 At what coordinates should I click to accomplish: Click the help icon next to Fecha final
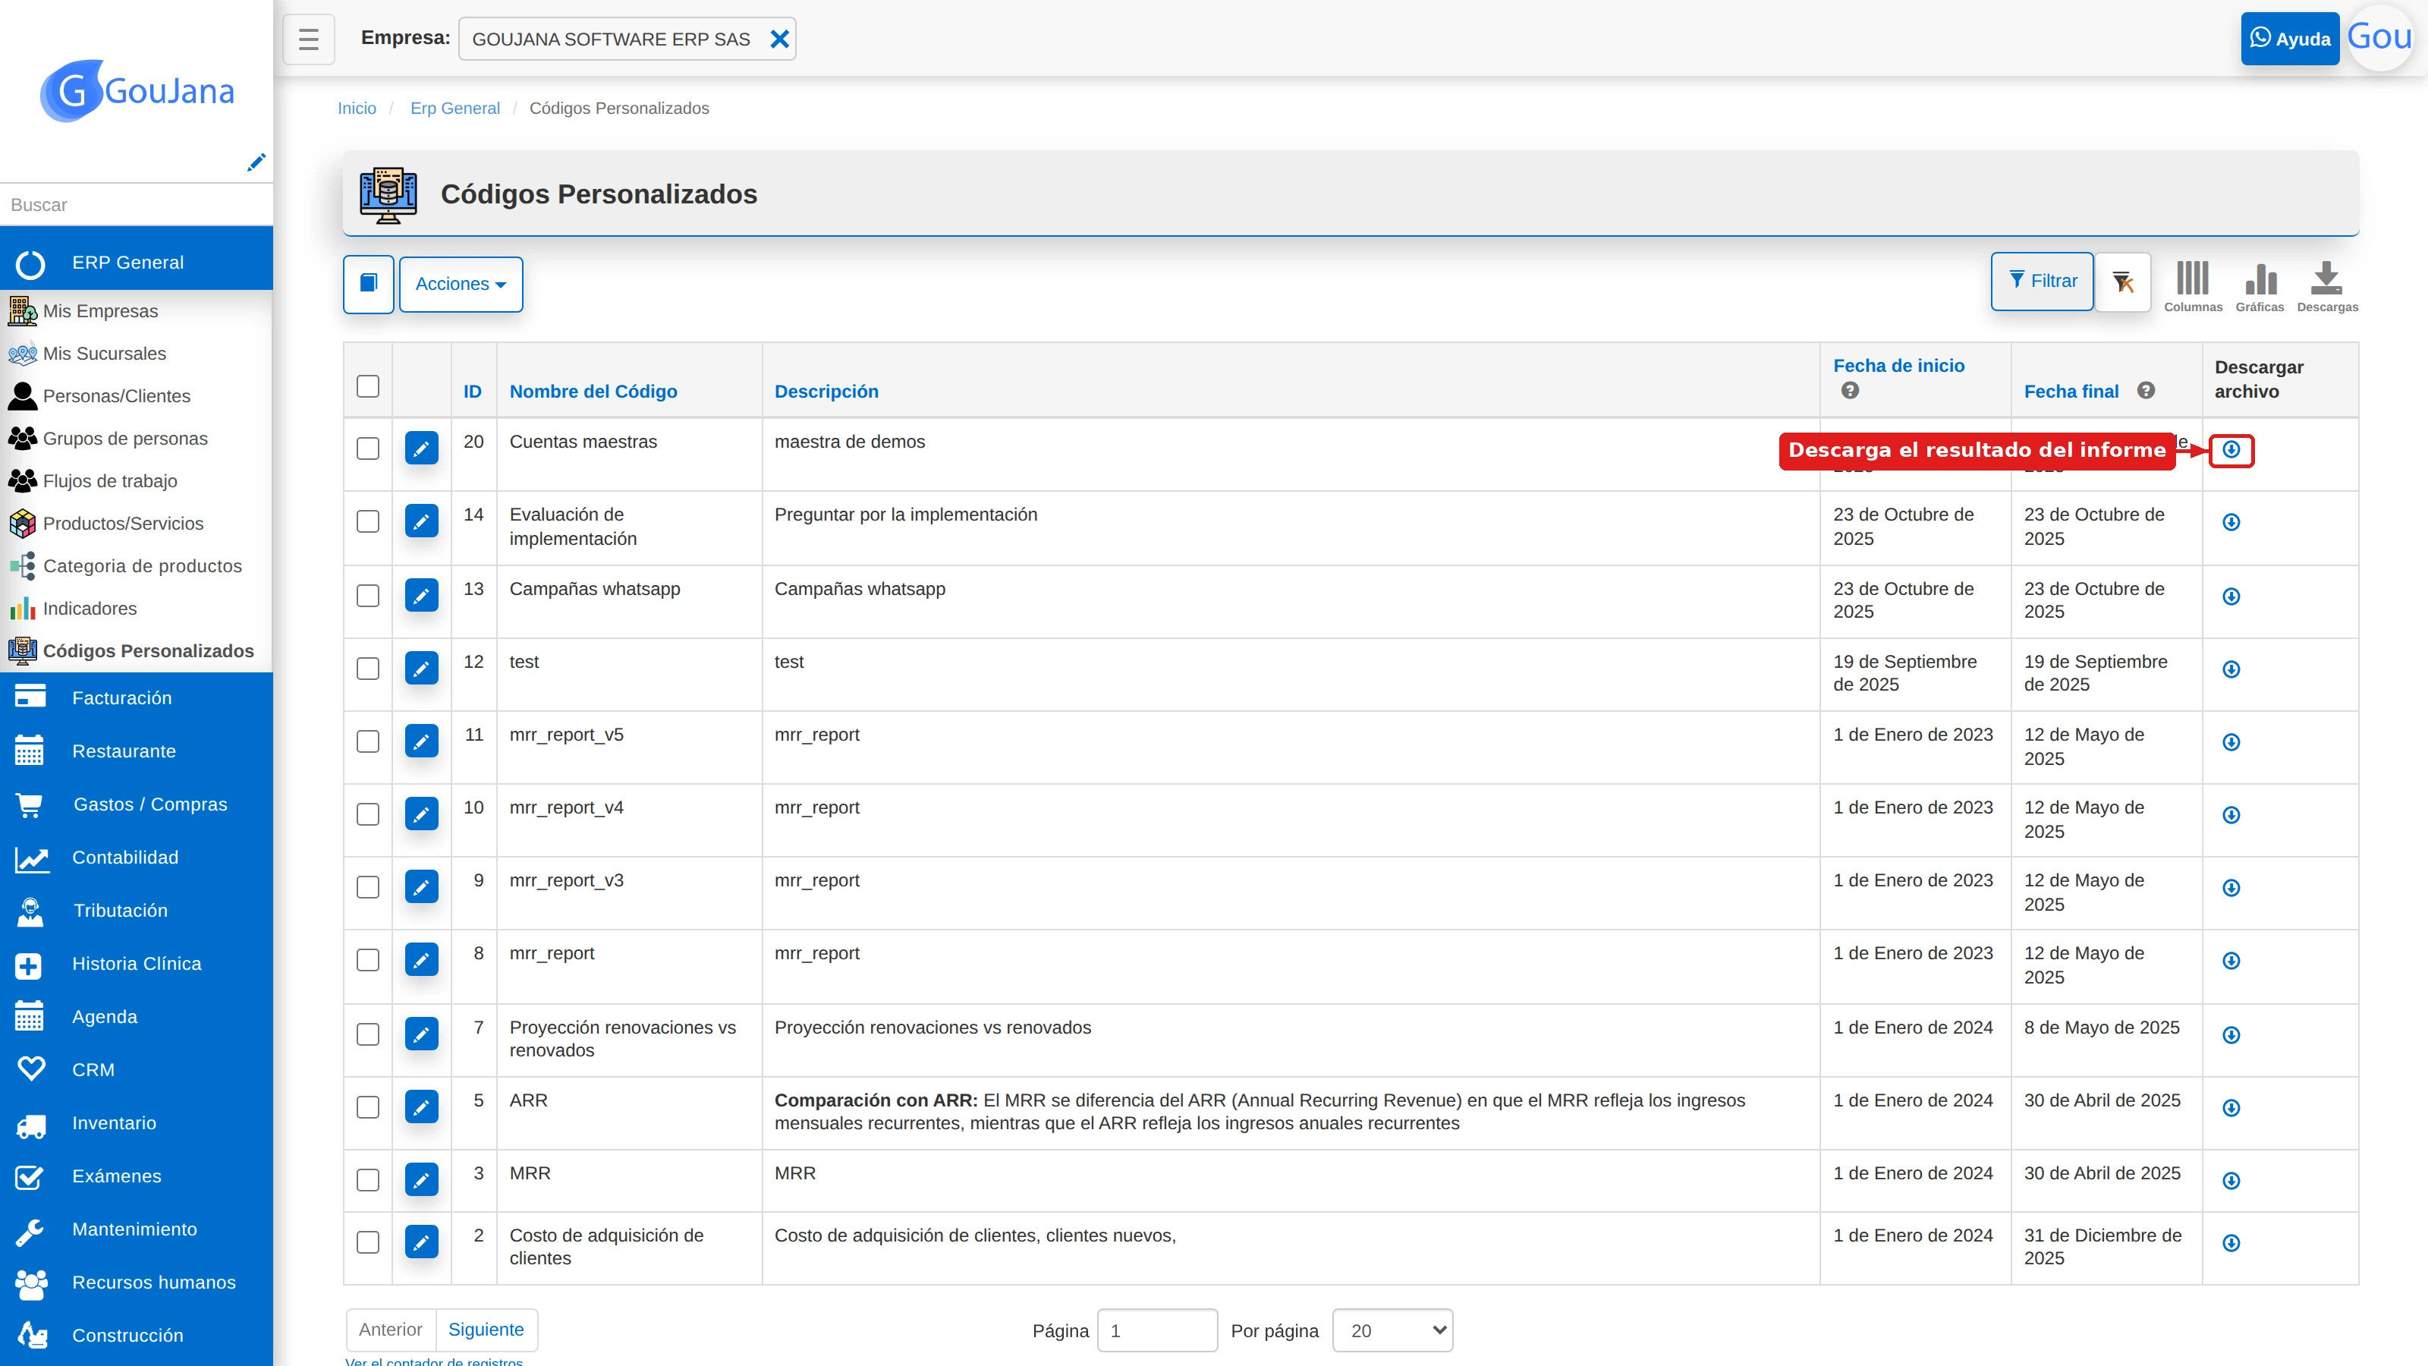2147,390
